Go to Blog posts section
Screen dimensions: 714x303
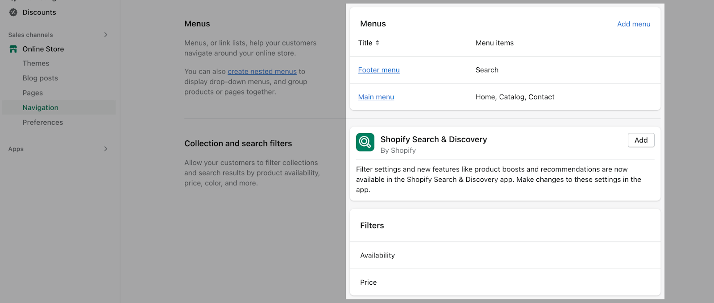(40, 78)
